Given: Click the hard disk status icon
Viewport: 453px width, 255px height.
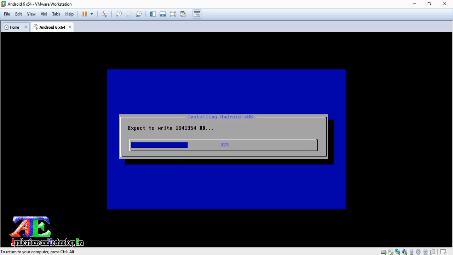Looking at the screenshot, I should tap(384, 252).
